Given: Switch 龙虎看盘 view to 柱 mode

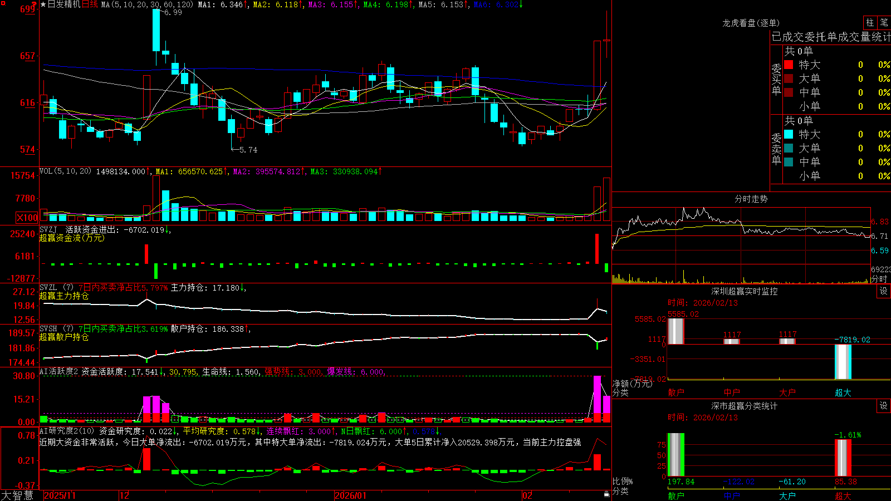Looking at the screenshot, I should (870, 22).
